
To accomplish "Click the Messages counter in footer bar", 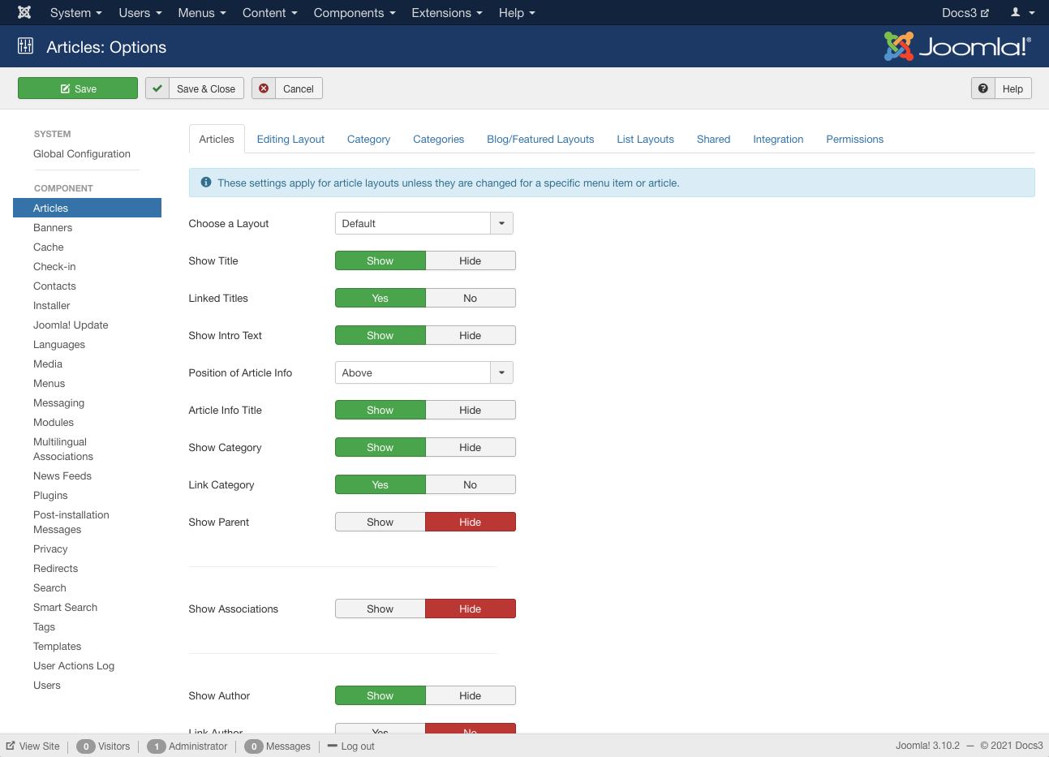I will [277, 746].
